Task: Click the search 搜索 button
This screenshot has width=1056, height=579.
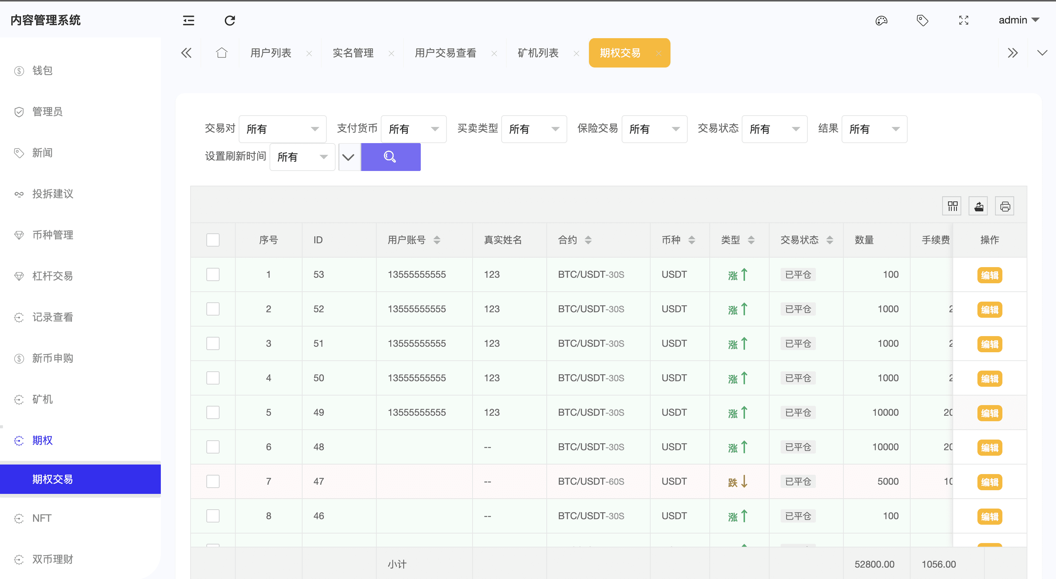Action: [390, 157]
